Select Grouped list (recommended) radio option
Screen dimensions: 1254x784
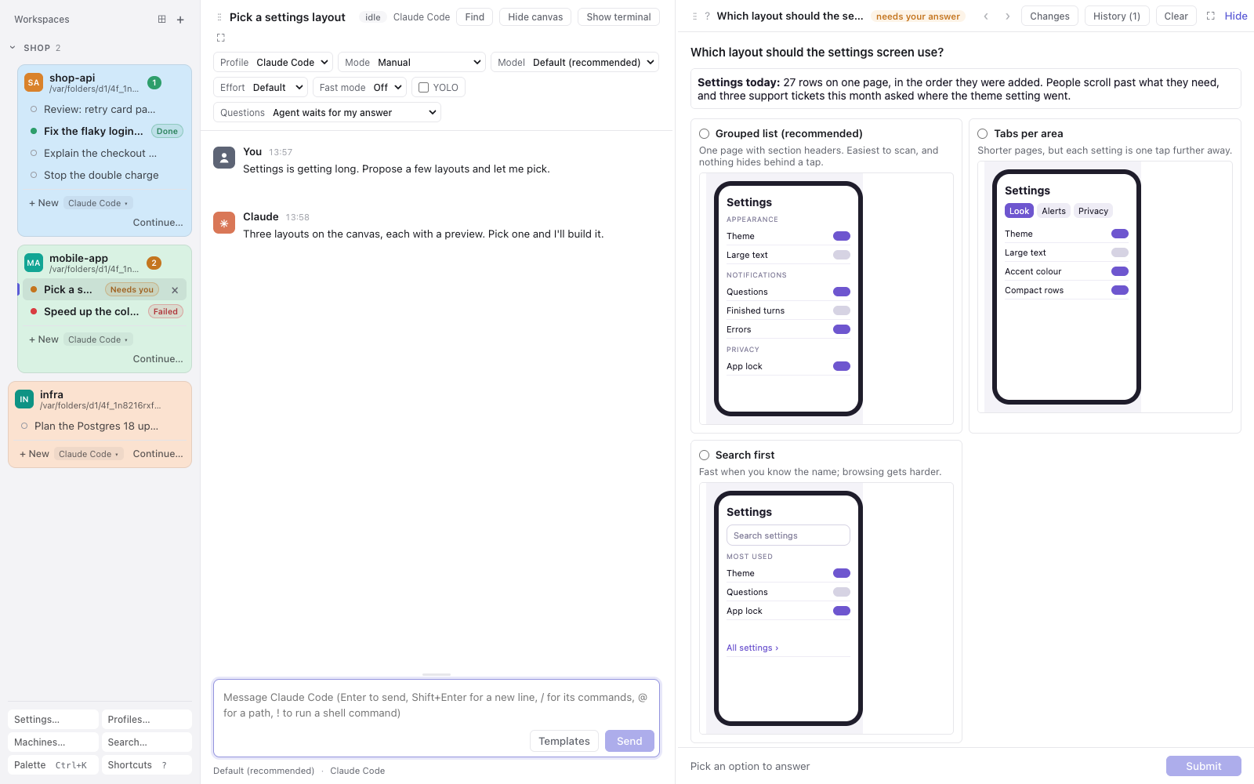705,134
